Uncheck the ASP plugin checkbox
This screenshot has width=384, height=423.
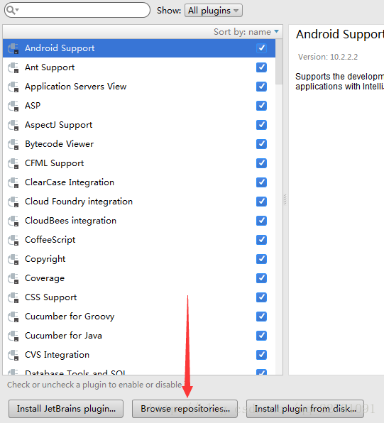(261, 106)
